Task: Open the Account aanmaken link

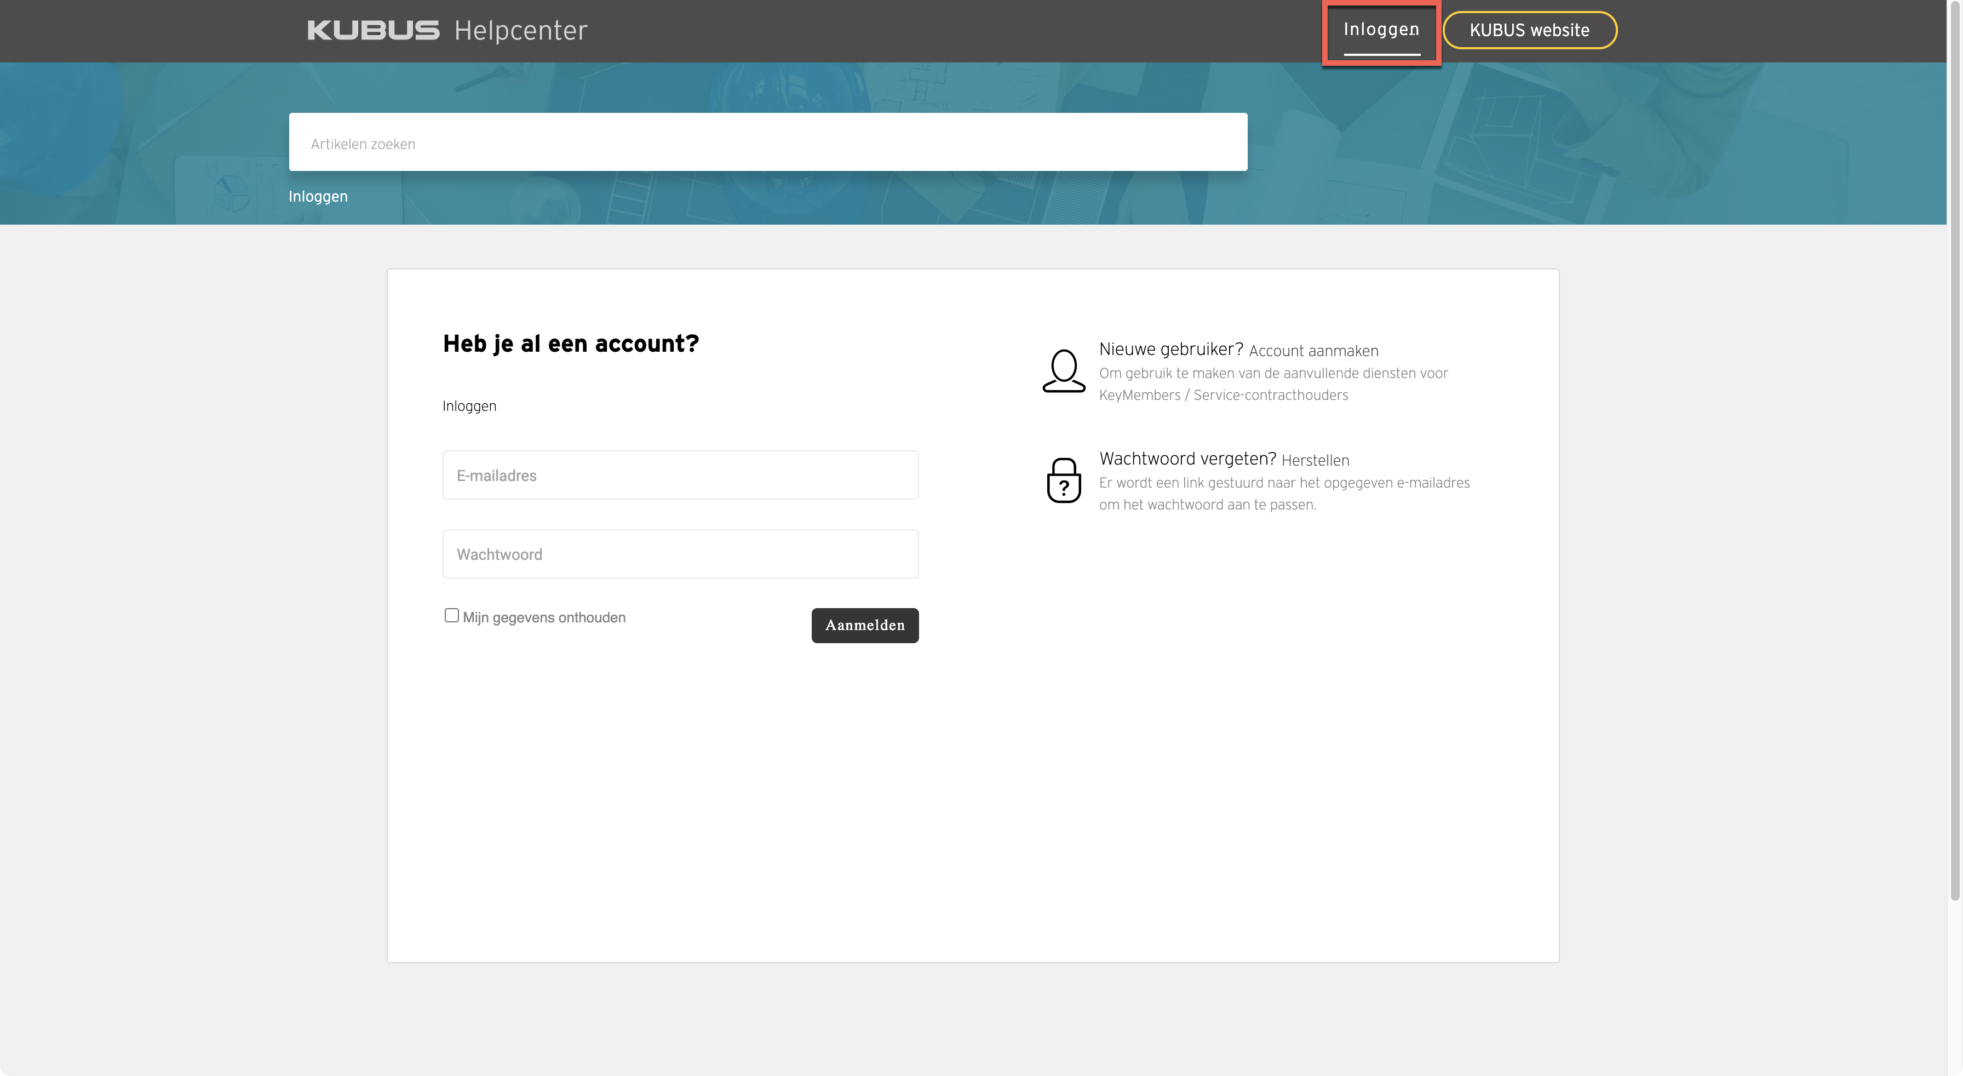Action: tap(1313, 351)
